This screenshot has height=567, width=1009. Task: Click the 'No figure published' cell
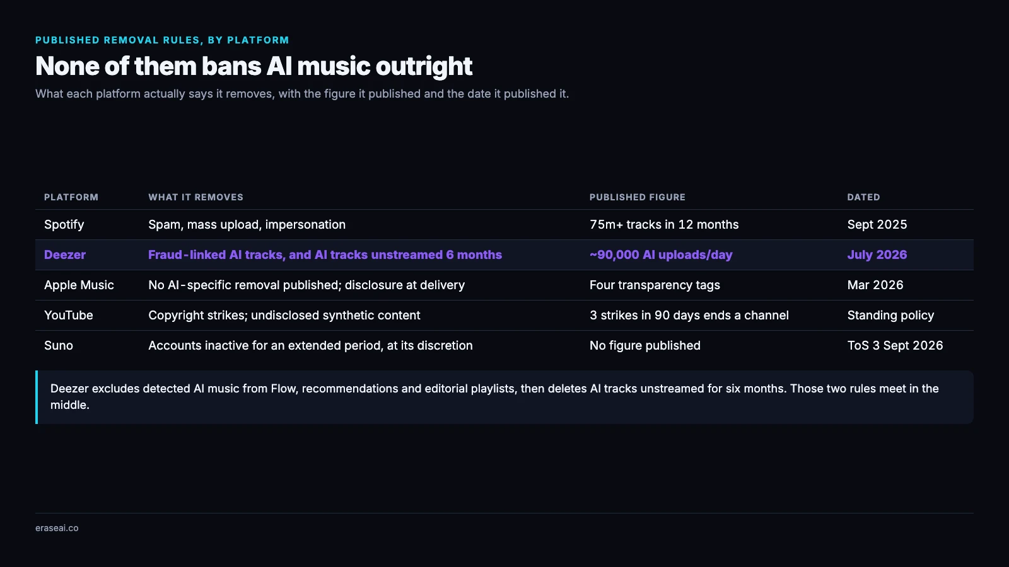coord(645,345)
